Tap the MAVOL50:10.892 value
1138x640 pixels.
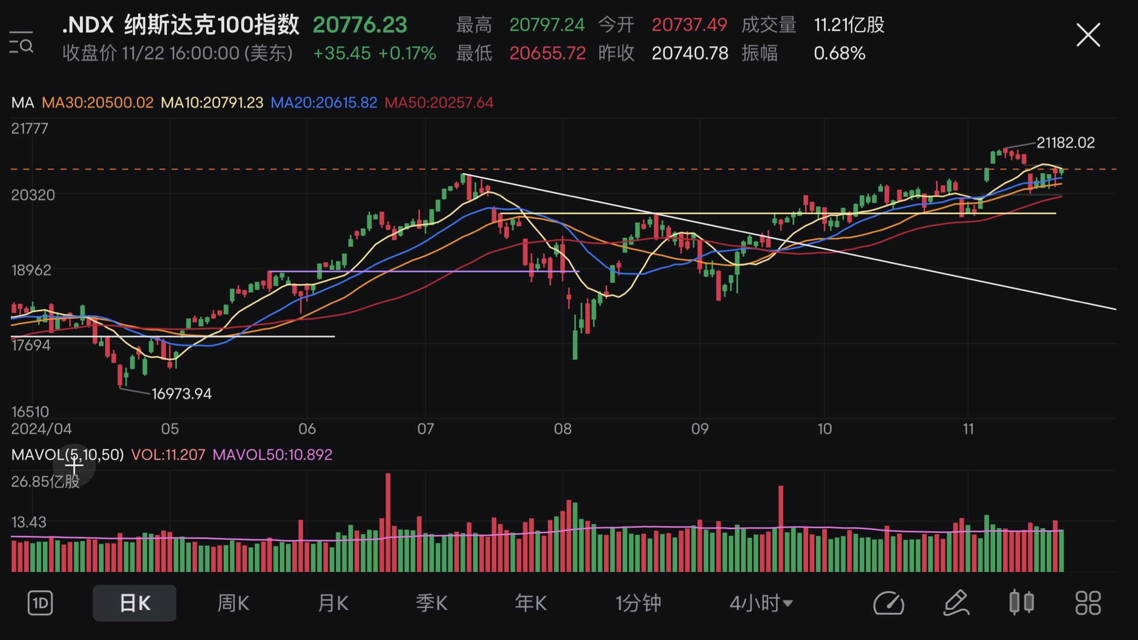coord(272,455)
